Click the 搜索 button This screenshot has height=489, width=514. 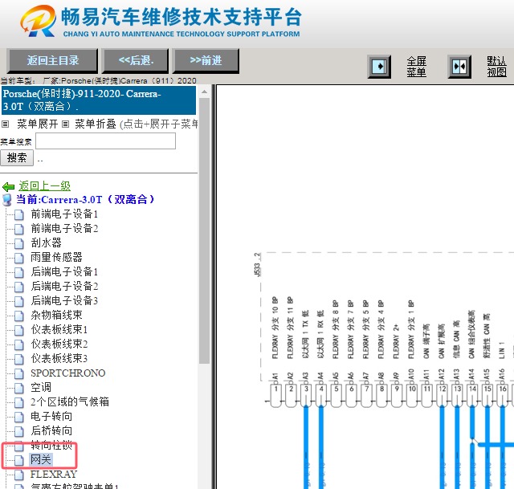tap(17, 157)
